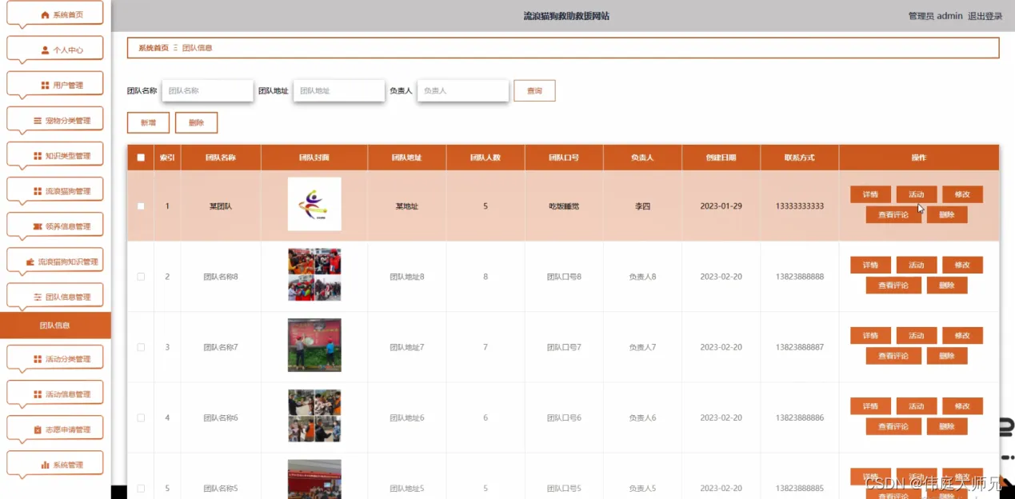Select the 团队信息 submenu item
Viewport: 1015px width, 499px height.
click(55, 325)
